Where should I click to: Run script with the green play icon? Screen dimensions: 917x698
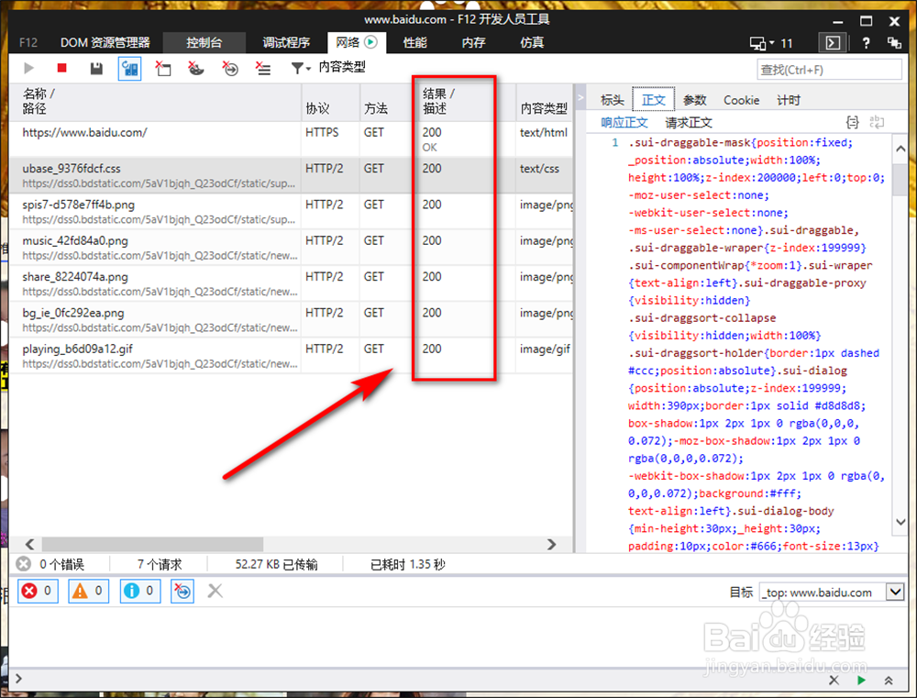(861, 680)
